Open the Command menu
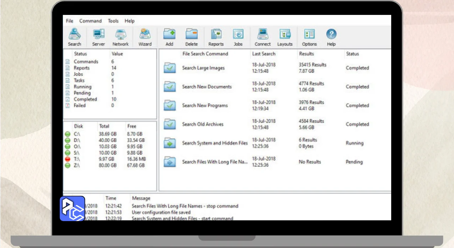 click(x=90, y=21)
